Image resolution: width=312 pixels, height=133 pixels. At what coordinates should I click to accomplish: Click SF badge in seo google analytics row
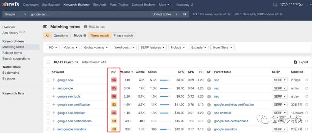point(209,129)
